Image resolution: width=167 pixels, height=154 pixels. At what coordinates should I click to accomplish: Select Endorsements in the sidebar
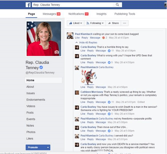point(36,100)
